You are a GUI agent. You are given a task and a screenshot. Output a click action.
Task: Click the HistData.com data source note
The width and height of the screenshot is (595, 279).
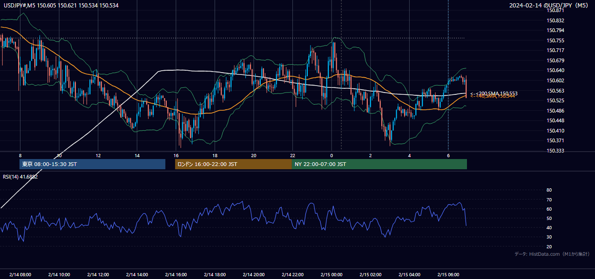[x=552, y=254]
